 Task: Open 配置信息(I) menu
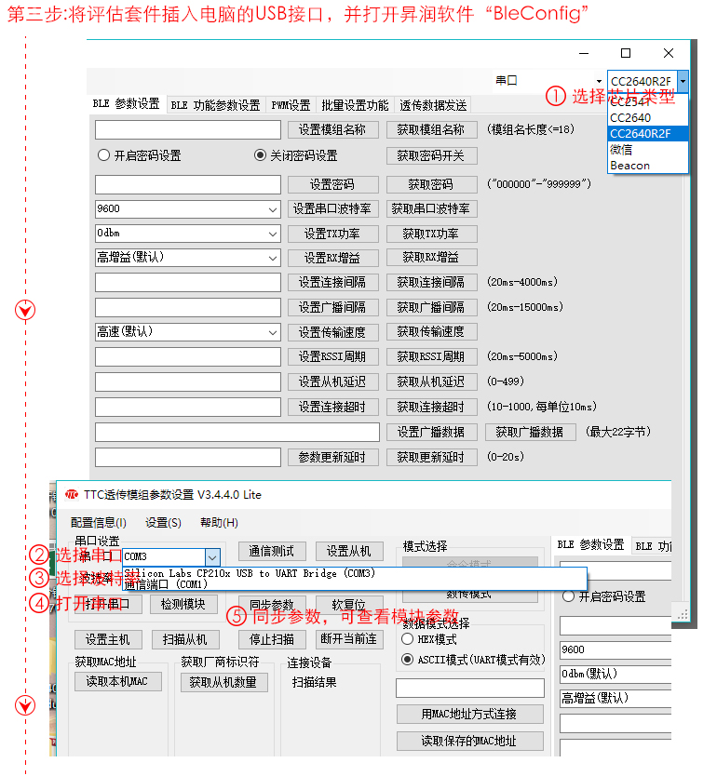[98, 523]
